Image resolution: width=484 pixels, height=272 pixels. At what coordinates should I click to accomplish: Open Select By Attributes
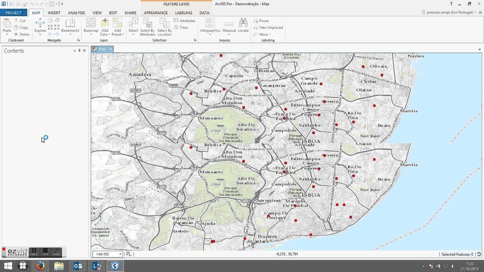pyautogui.click(x=147, y=27)
